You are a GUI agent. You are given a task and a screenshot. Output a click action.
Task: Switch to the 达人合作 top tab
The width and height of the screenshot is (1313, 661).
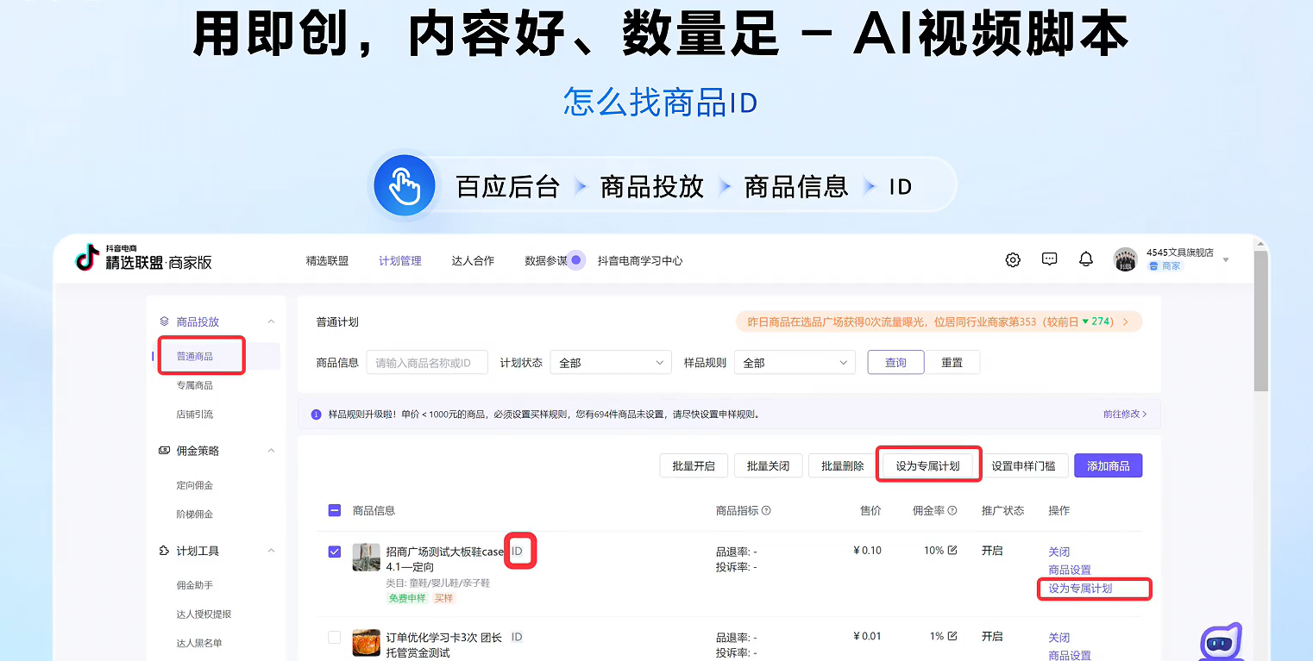[x=473, y=260]
